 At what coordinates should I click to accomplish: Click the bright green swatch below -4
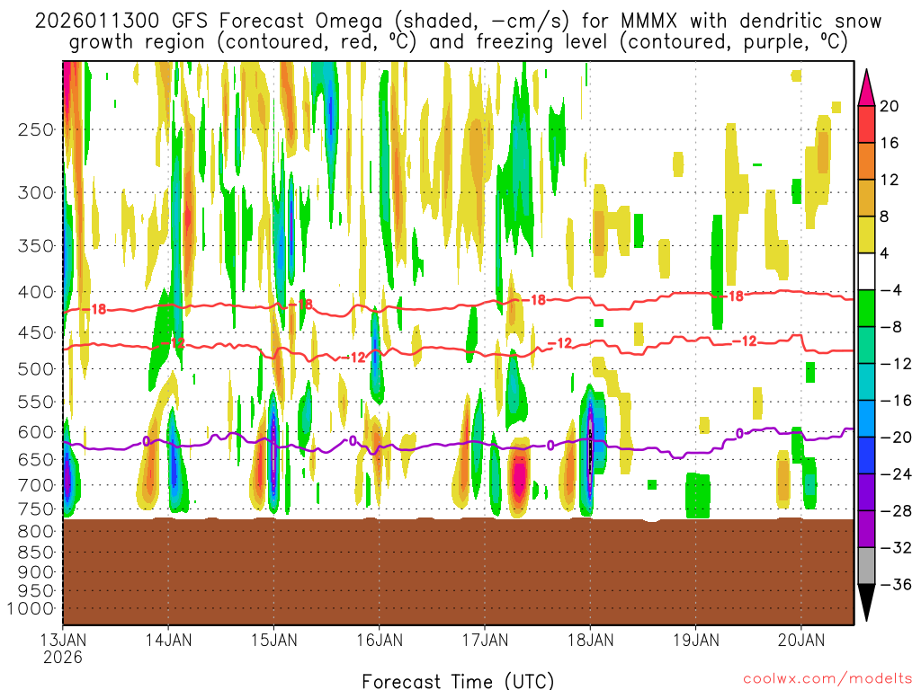tap(867, 308)
